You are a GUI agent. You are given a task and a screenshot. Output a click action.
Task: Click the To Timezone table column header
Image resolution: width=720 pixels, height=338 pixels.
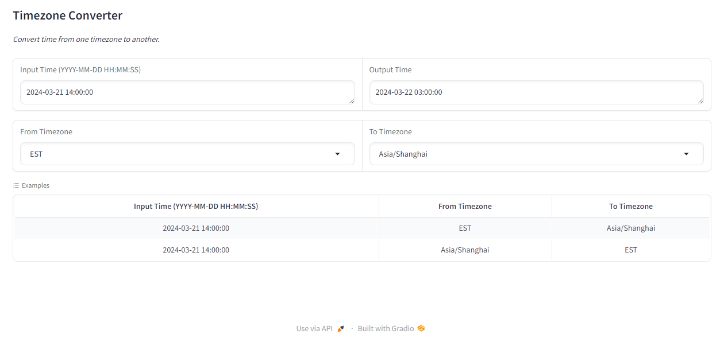[630, 207]
